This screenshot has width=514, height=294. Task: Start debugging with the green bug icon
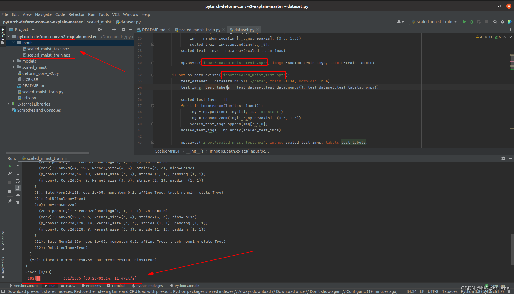(472, 22)
